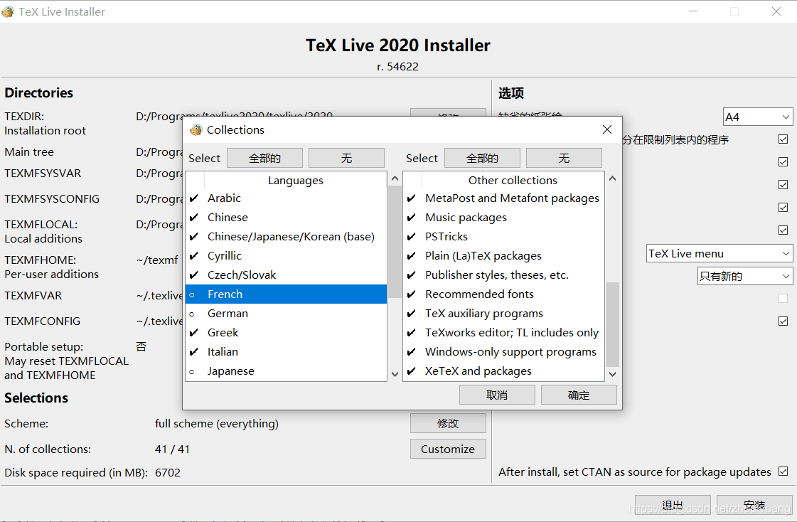The image size is (797, 522).
Task: Click the Languages list scrollbar thumb
Action: point(395,242)
